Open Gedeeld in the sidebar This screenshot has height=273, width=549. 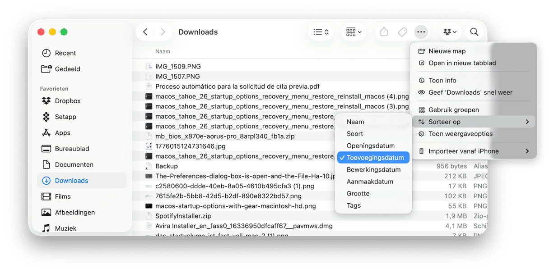point(82,69)
